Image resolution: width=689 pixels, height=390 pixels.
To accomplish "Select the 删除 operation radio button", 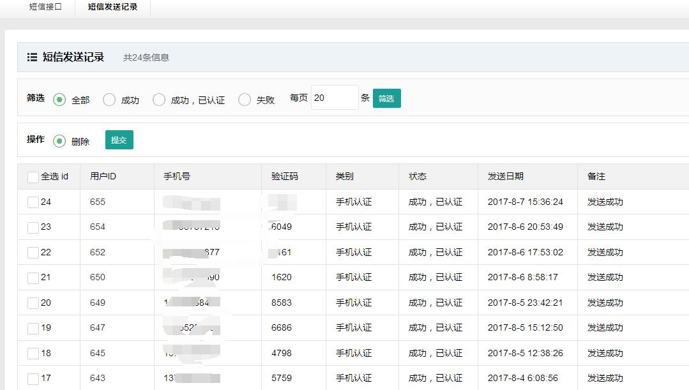I will pyautogui.click(x=59, y=141).
